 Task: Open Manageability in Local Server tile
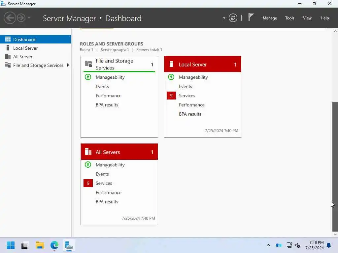[x=193, y=77]
